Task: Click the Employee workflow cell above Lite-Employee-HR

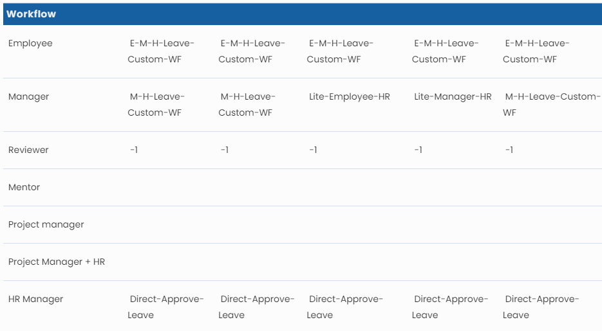Action: pyautogui.click(x=340, y=51)
